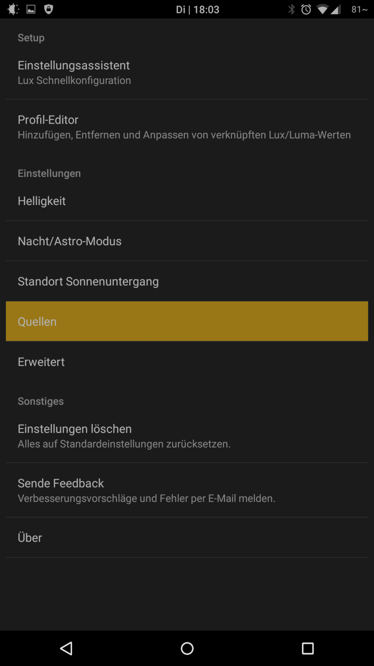
Task: Open Einstellungsassistent quick configuration
Action: tap(187, 72)
